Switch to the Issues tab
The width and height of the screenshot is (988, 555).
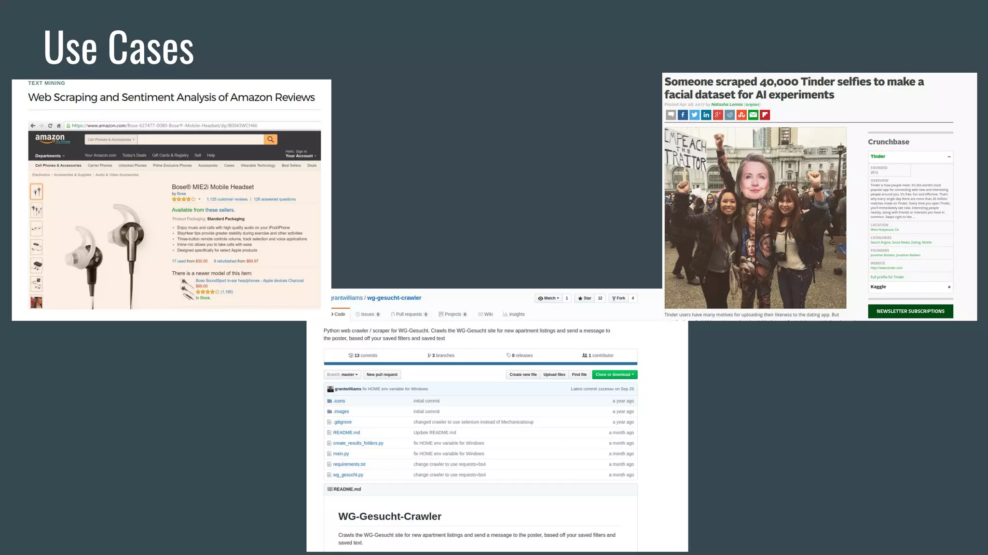pos(368,314)
